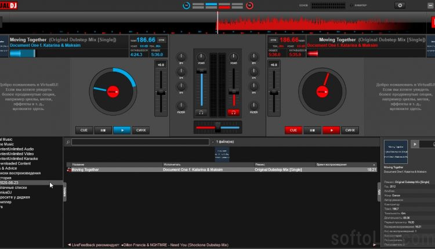This screenshot has width=435, height=249.
Task: Click the left deck +0.0 pitch value
Action: (161, 65)
